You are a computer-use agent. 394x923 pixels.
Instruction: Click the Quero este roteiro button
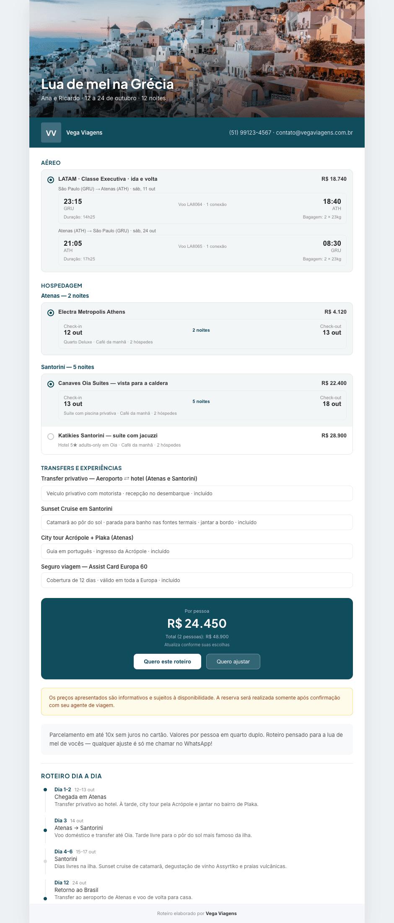click(x=167, y=661)
